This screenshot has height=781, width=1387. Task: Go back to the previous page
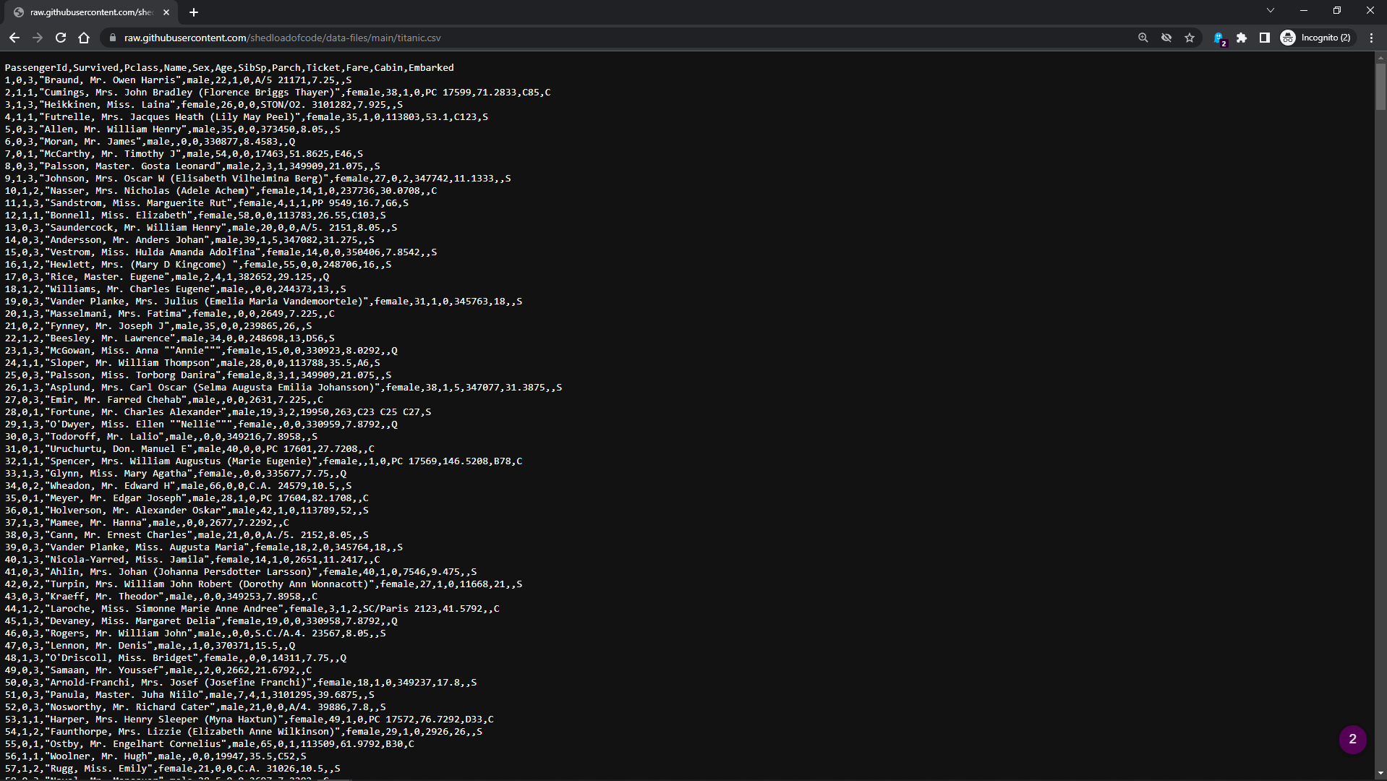tap(14, 38)
